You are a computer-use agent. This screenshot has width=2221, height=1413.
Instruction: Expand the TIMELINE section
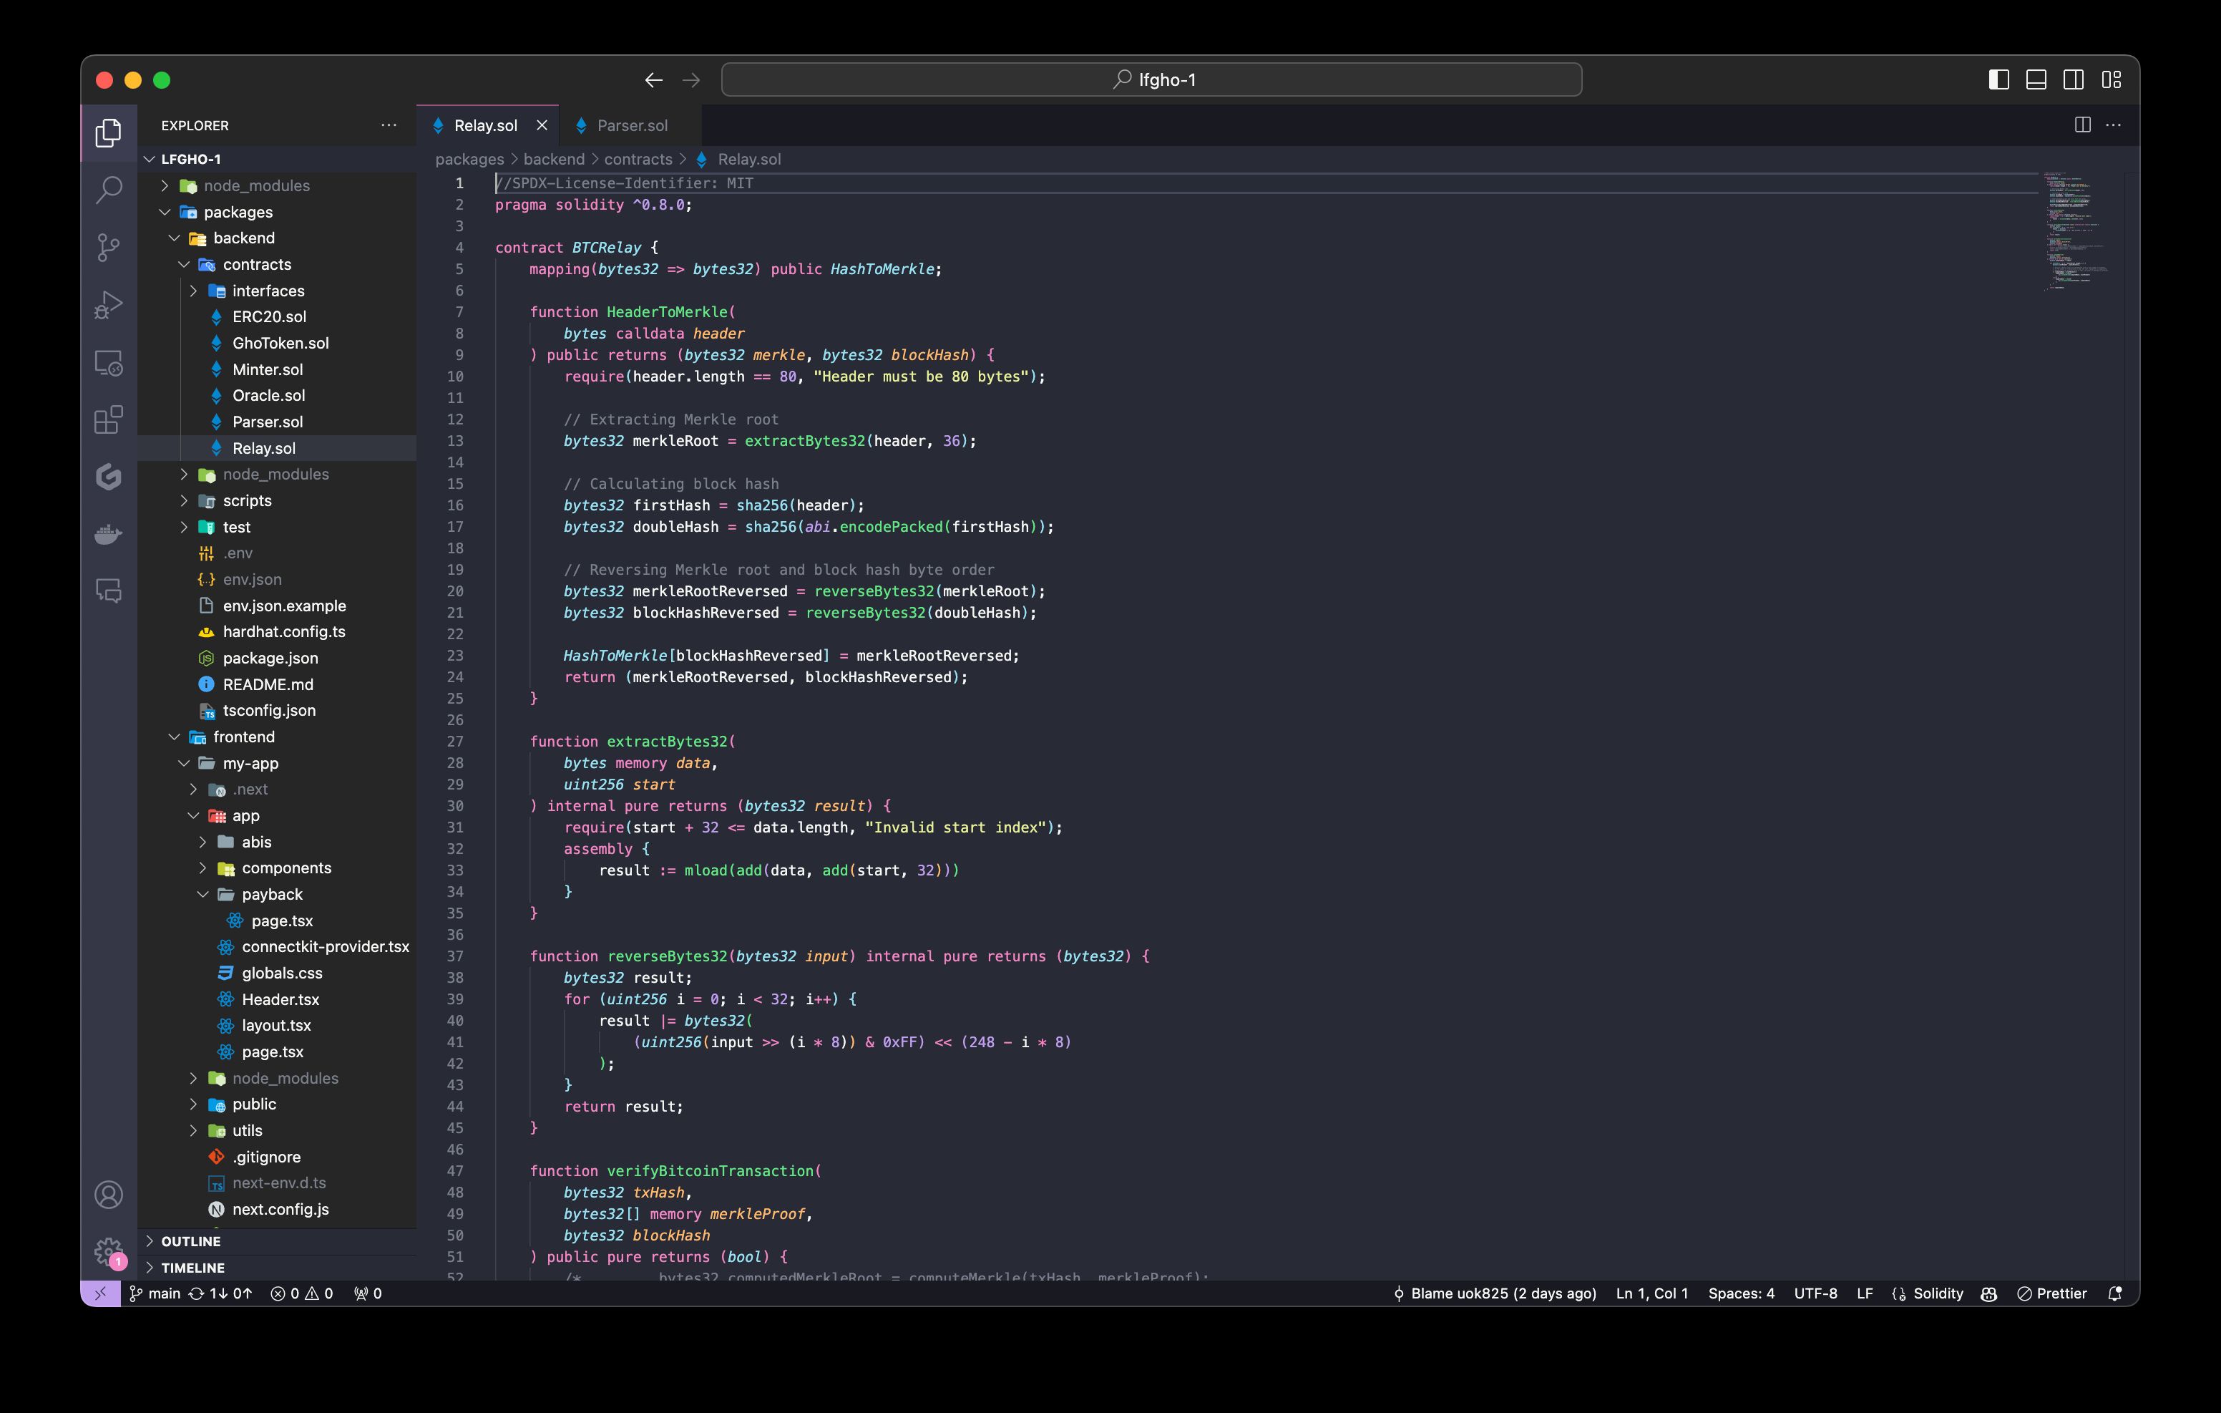click(277, 1268)
